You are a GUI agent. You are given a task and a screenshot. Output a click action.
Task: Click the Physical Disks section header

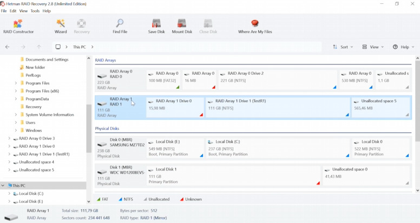pyautogui.click(x=107, y=129)
